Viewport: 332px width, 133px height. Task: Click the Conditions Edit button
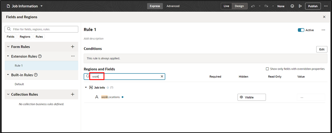click(321, 49)
